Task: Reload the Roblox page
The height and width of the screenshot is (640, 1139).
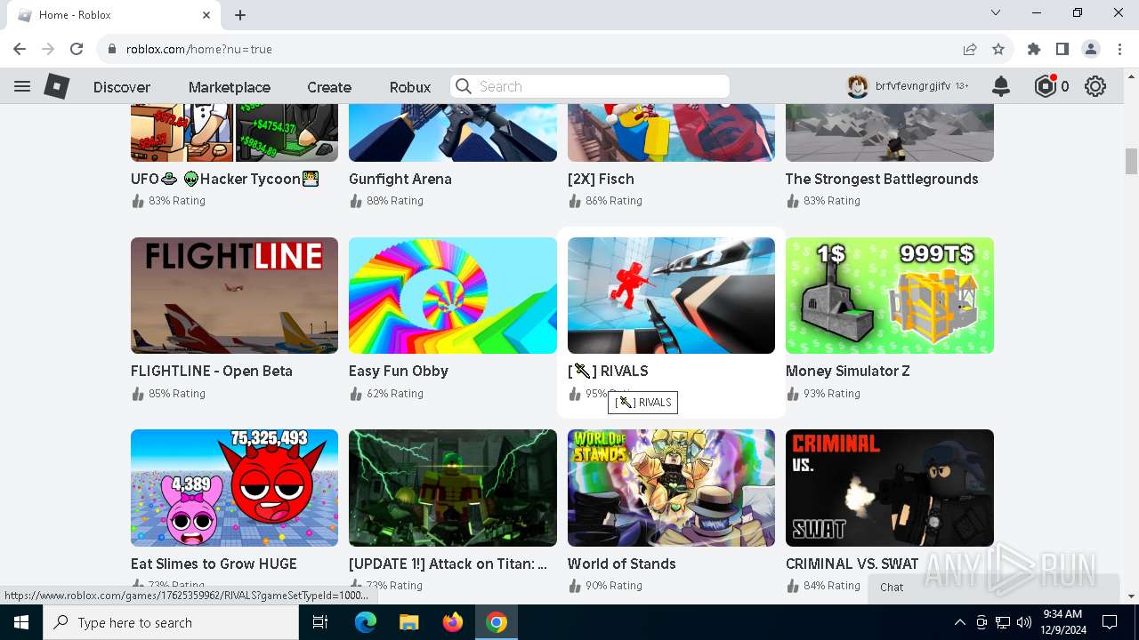Action: (77, 49)
